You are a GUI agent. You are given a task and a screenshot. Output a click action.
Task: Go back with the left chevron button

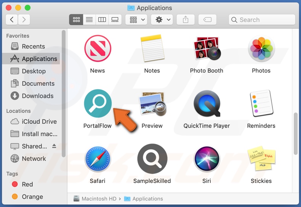coord(12,19)
